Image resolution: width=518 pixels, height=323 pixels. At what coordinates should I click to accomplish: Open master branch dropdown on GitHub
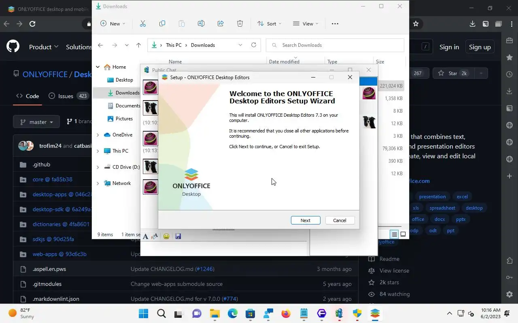pyautogui.click(x=36, y=122)
